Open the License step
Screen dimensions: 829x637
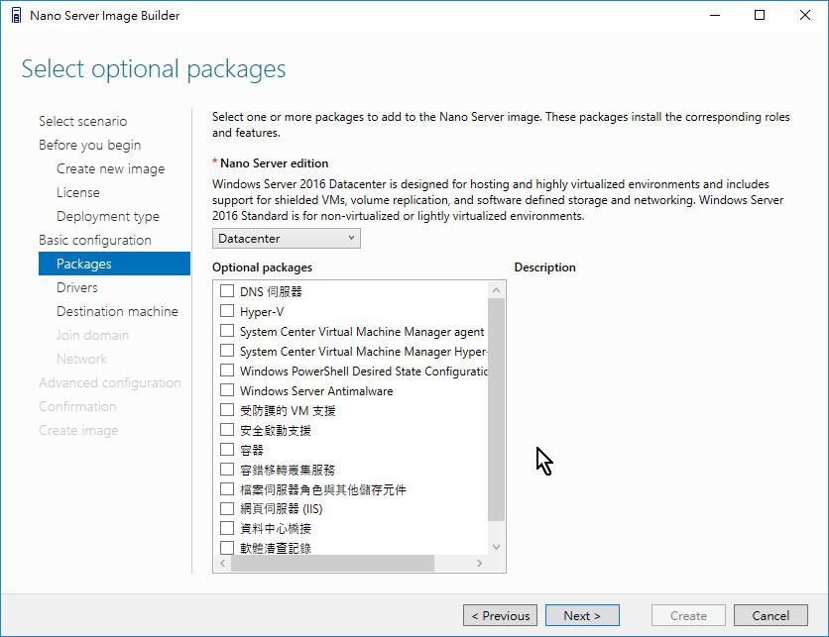(x=77, y=192)
